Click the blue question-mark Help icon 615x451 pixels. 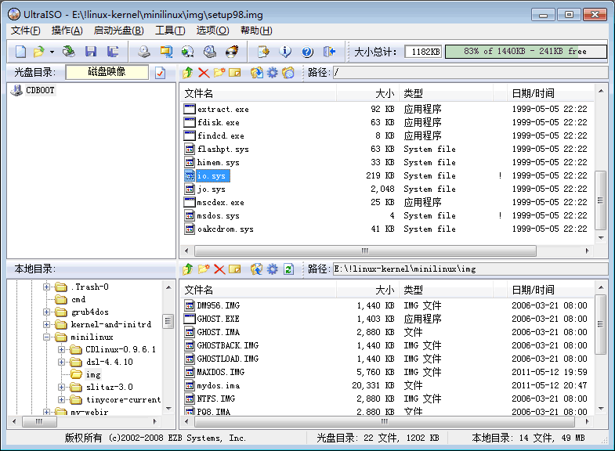[x=307, y=52]
